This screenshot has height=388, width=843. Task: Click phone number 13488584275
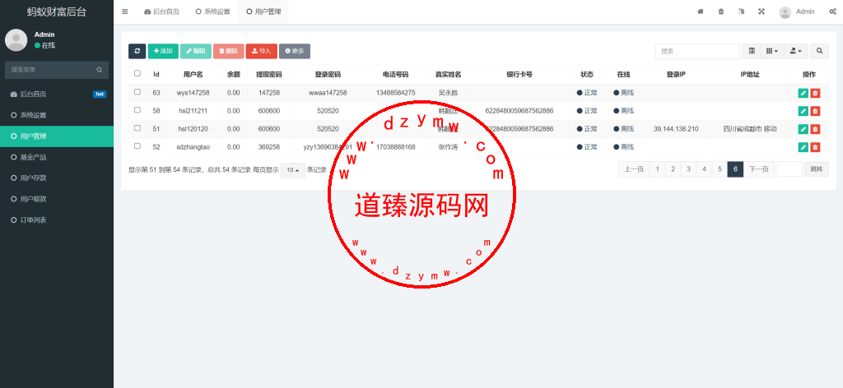click(395, 93)
